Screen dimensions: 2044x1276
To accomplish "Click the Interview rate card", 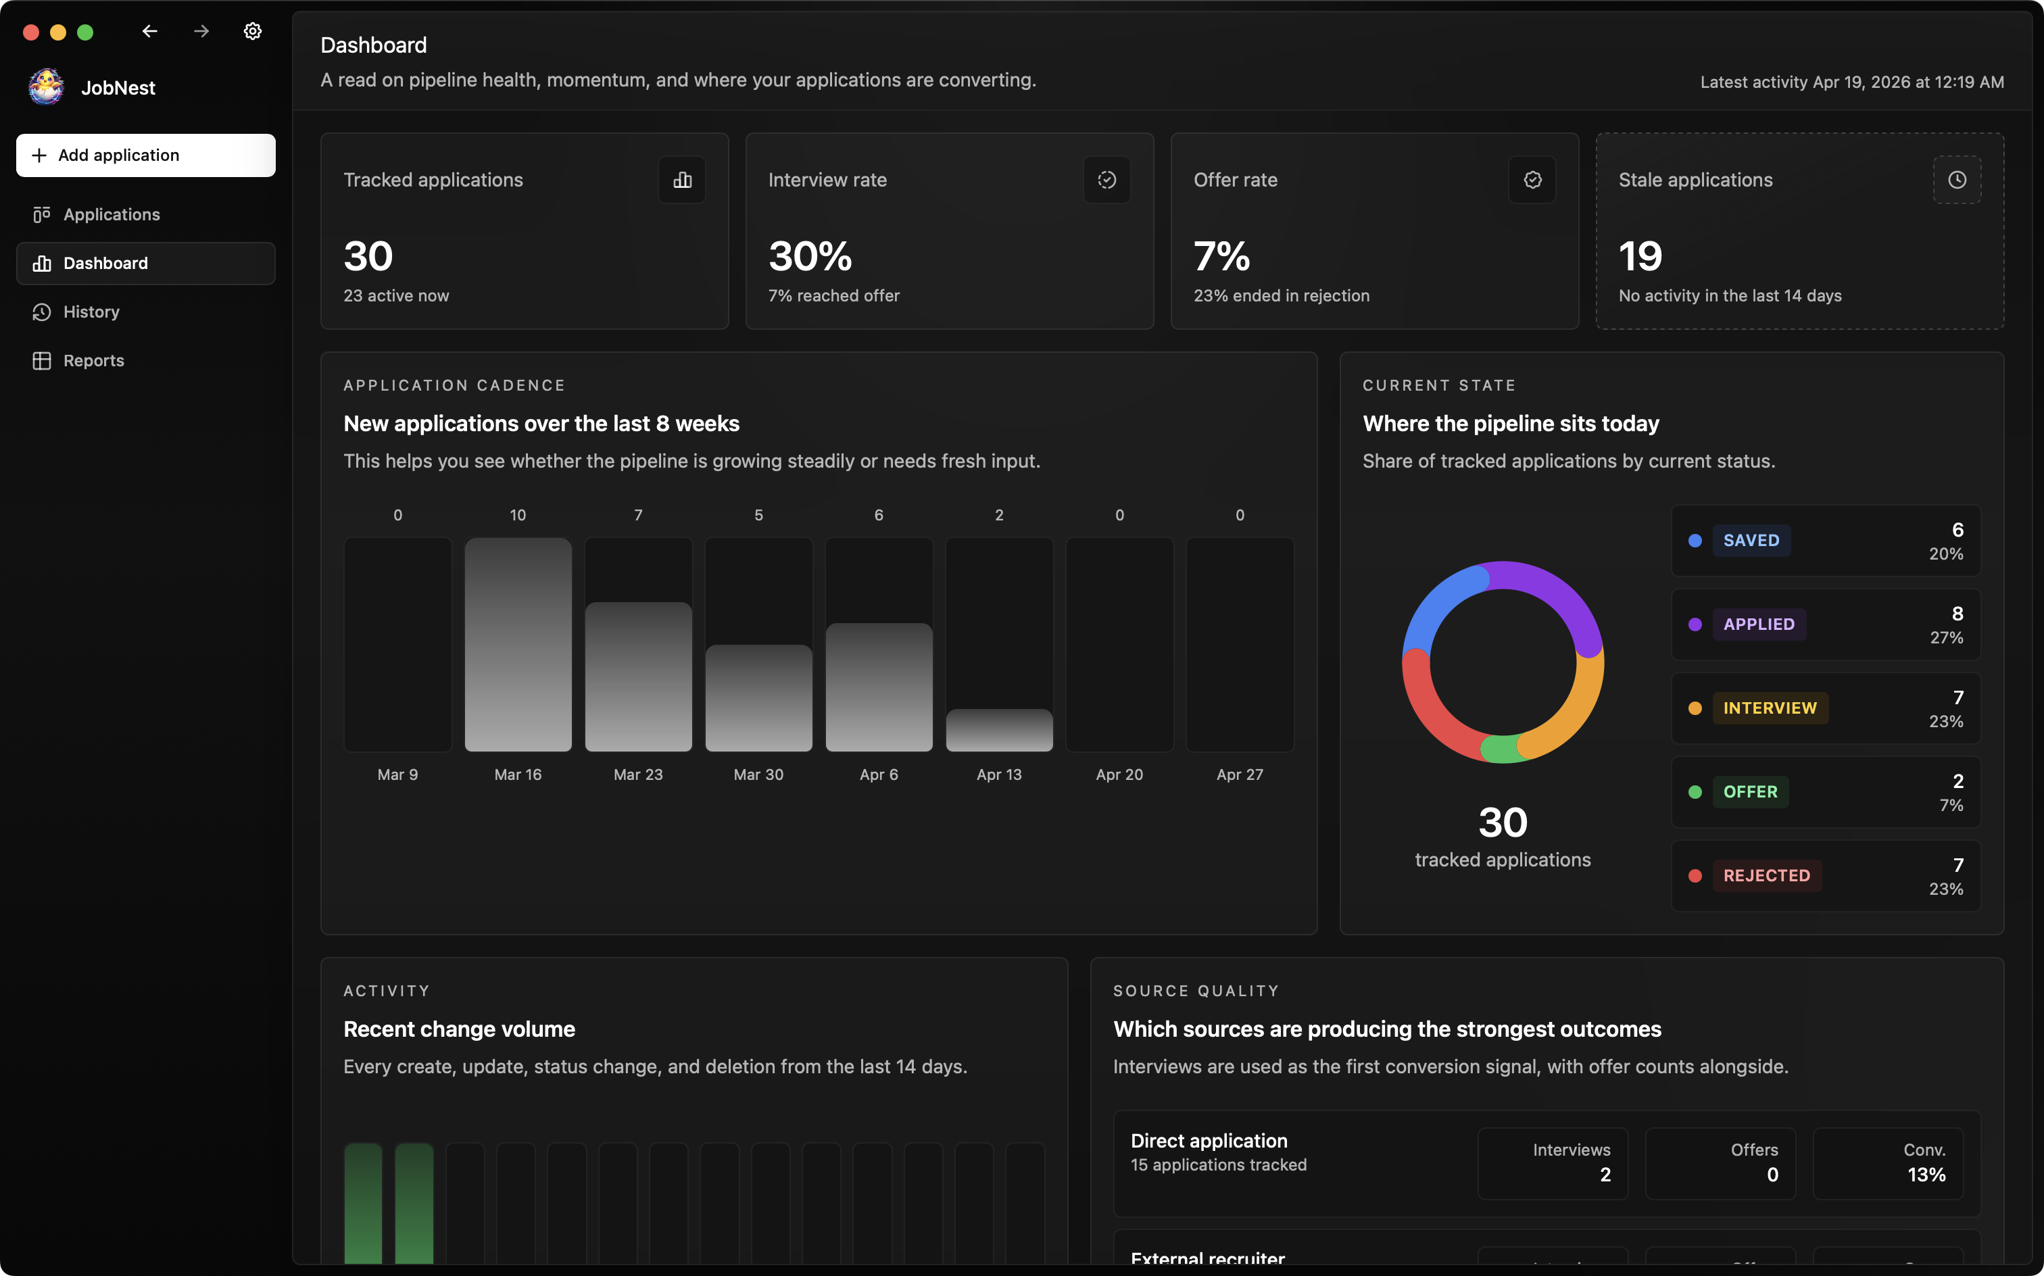I will point(950,231).
